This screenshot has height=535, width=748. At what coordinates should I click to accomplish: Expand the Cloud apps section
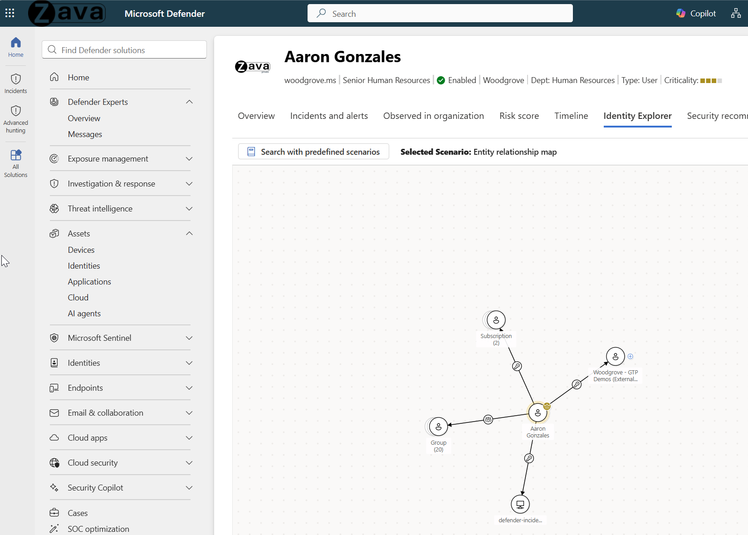190,437
